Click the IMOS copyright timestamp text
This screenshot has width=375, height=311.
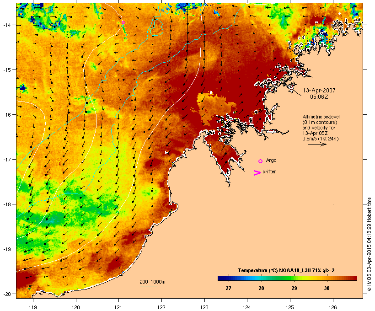point(370,245)
